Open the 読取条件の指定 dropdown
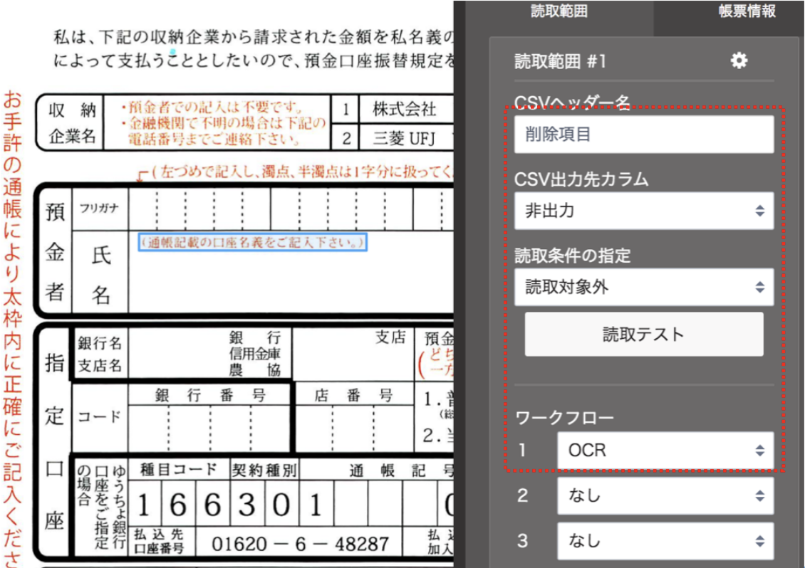805x568 pixels. pyautogui.click(x=644, y=288)
